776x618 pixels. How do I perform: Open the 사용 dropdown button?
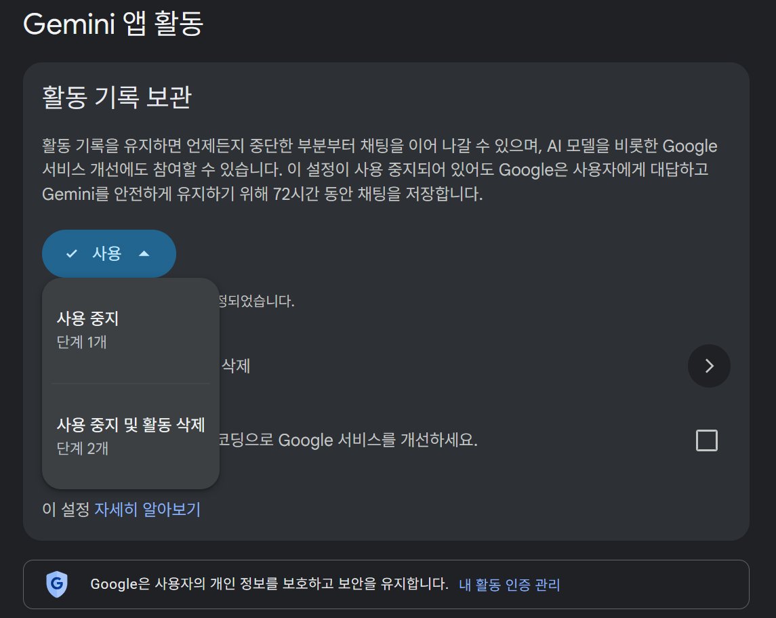(109, 253)
